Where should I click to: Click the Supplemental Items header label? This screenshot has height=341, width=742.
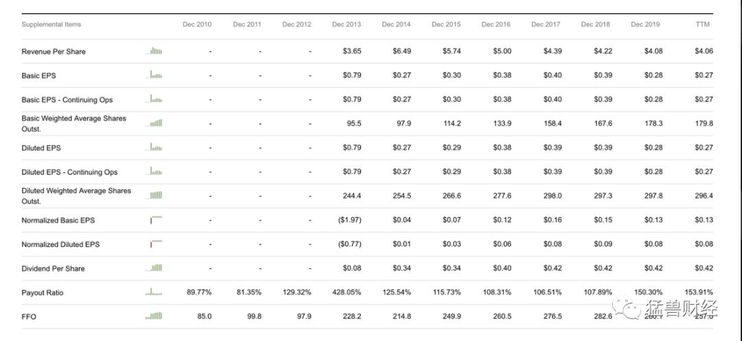point(51,25)
